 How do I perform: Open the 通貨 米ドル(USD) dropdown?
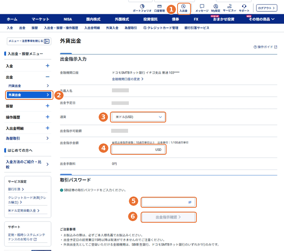pos(138,117)
